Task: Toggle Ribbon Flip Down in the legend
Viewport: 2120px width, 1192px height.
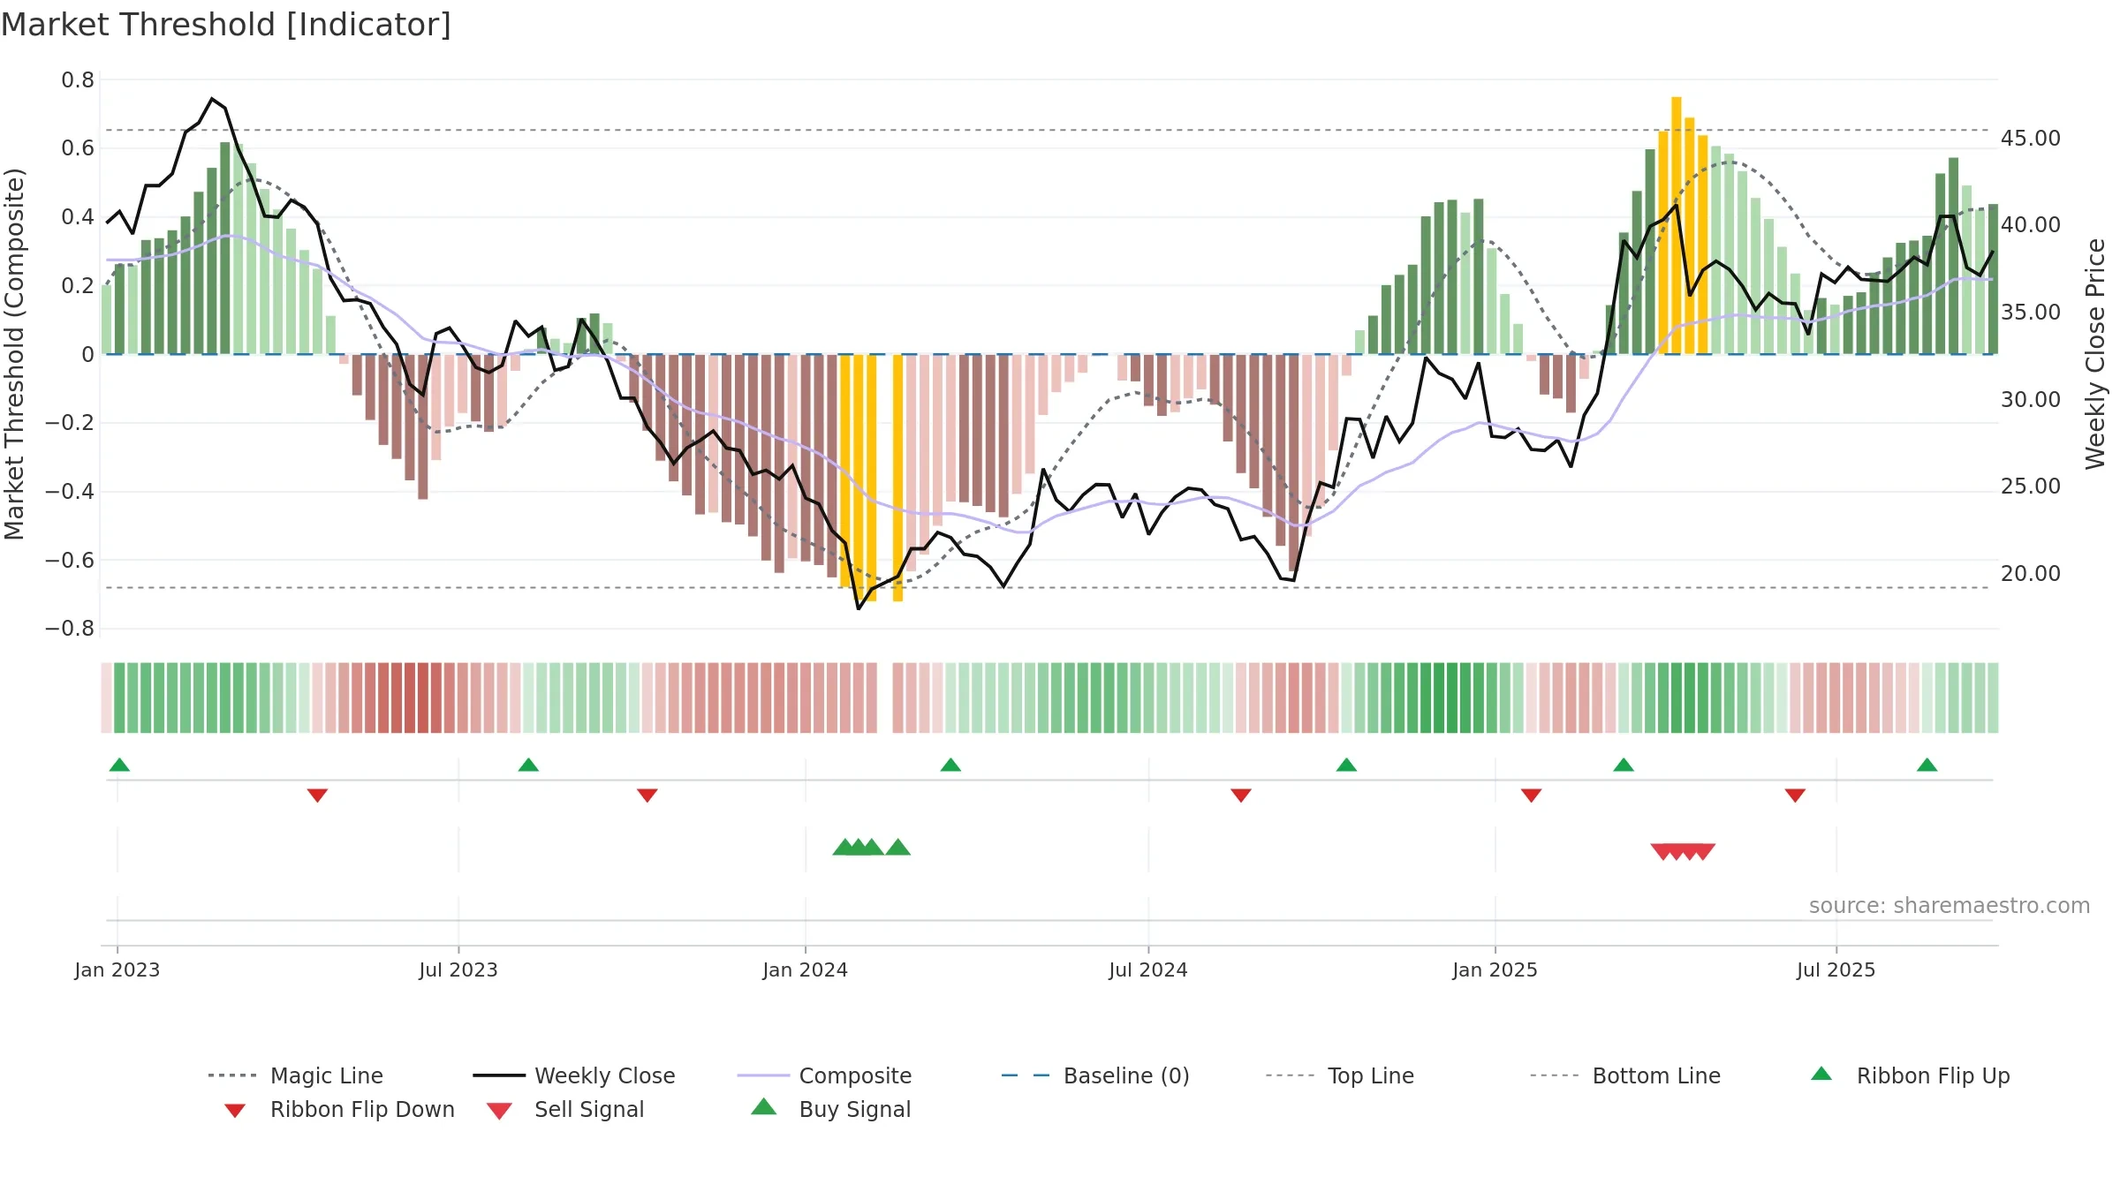Action: click(339, 1109)
